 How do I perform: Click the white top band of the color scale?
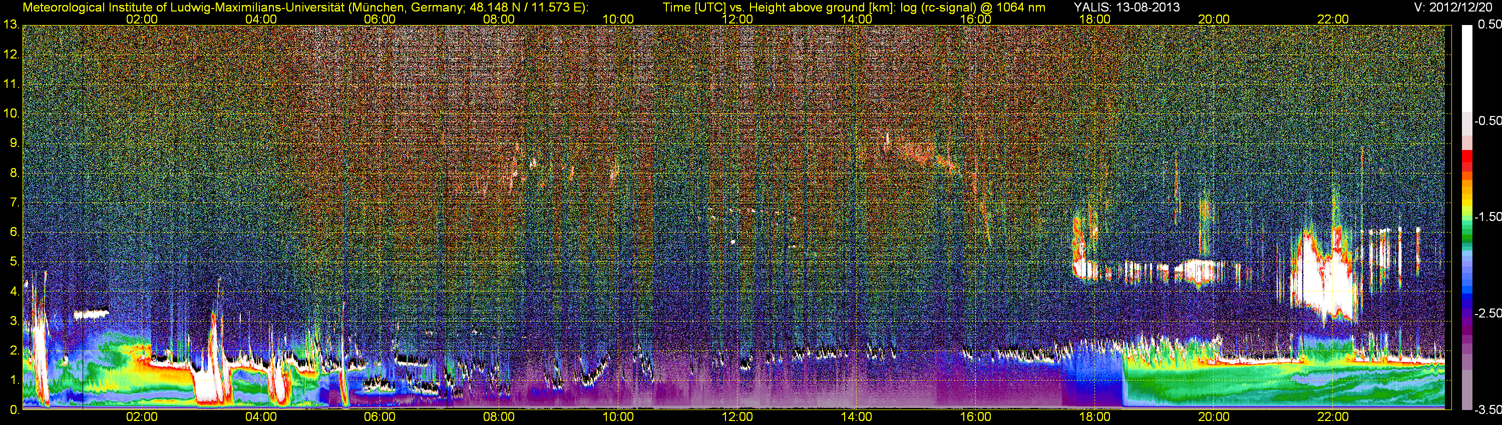coord(1466,68)
